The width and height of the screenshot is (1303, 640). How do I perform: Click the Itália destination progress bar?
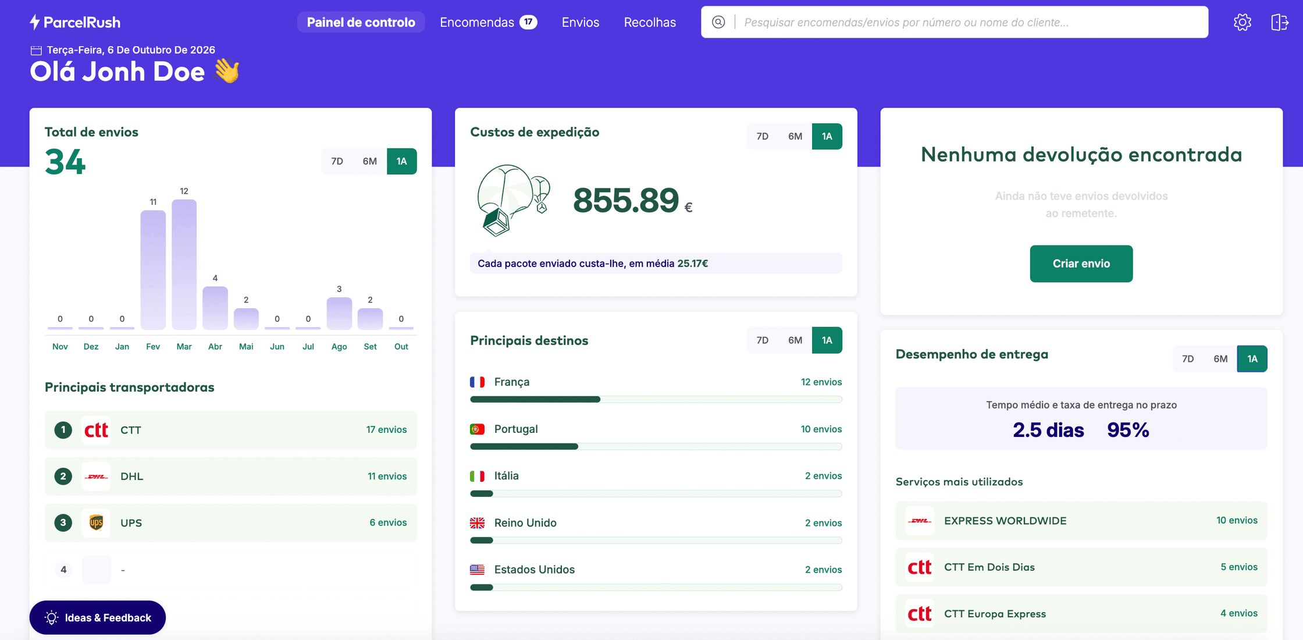(656, 493)
